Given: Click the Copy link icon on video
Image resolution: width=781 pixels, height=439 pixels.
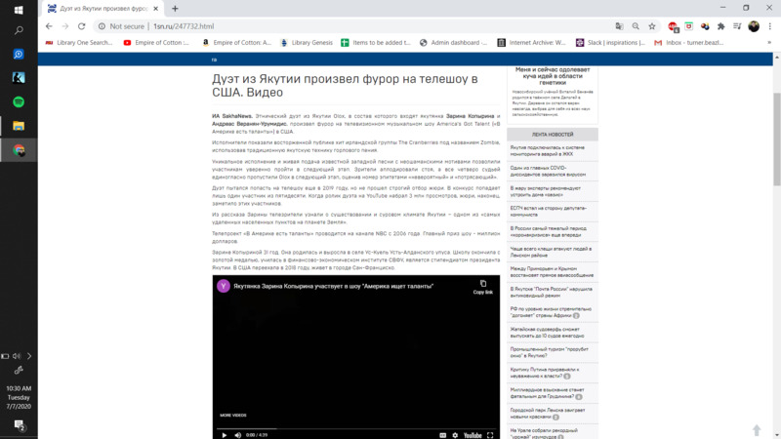Looking at the screenshot, I should tap(482, 285).
